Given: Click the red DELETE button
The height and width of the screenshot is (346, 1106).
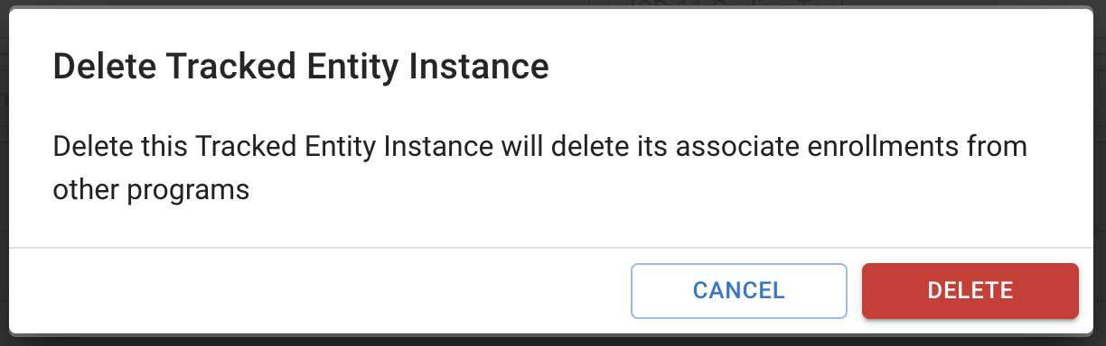Looking at the screenshot, I should point(970,291).
